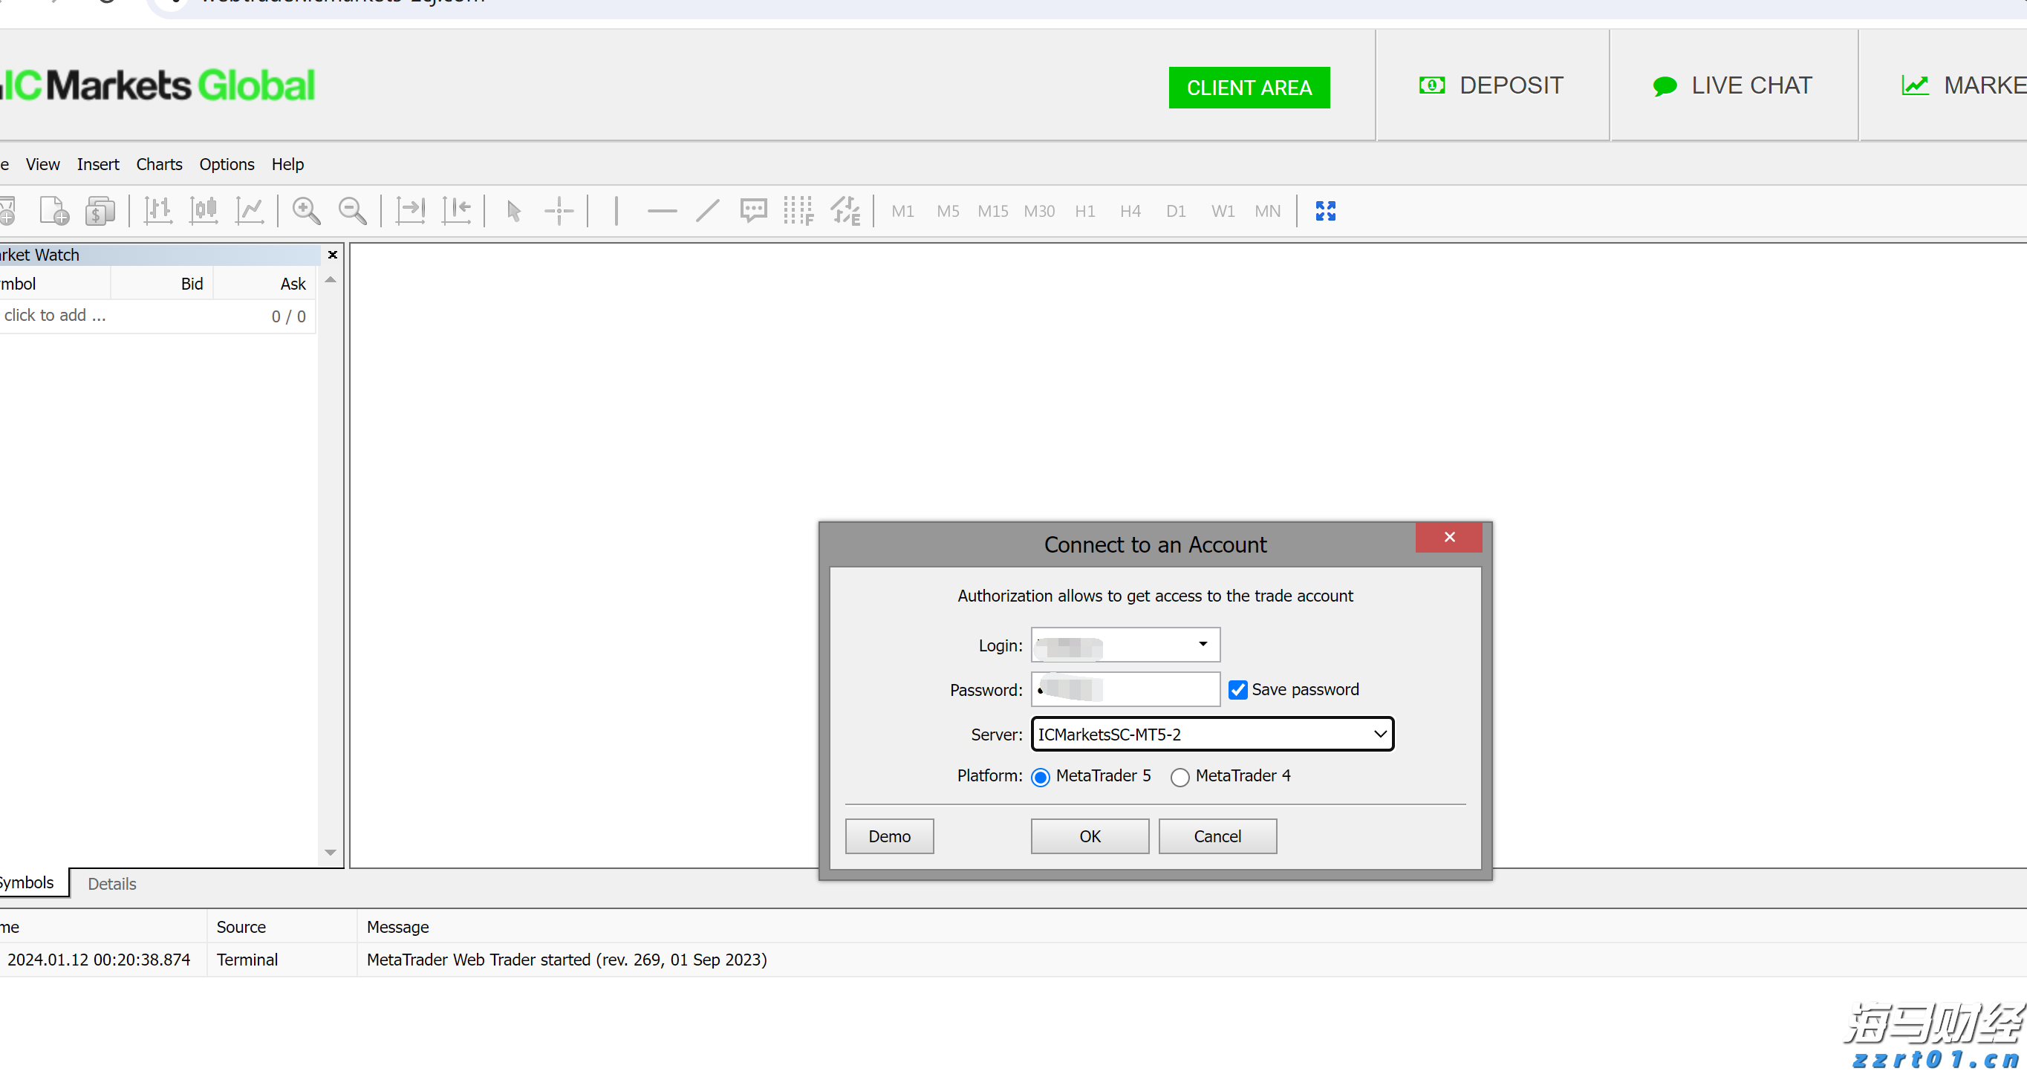
Task: Select MetaTrader 4 platform option
Action: click(x=1180, y=777)
